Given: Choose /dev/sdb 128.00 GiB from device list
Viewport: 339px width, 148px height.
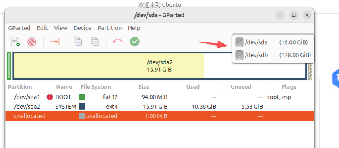Looking at the screenshot, I should 273,55.
